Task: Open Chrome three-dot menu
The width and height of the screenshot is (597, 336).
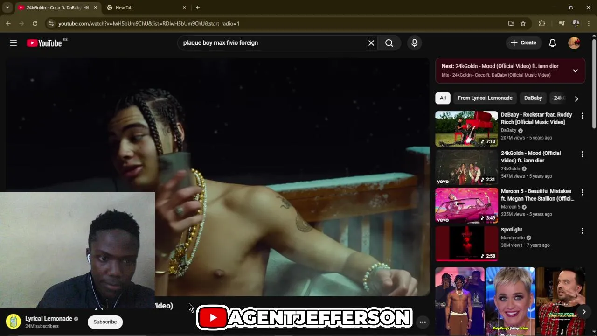Action: click(589, 23)
